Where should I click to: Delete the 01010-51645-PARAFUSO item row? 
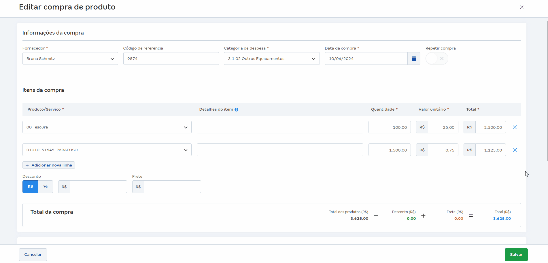pyautogui.click(x=515, y=150)
